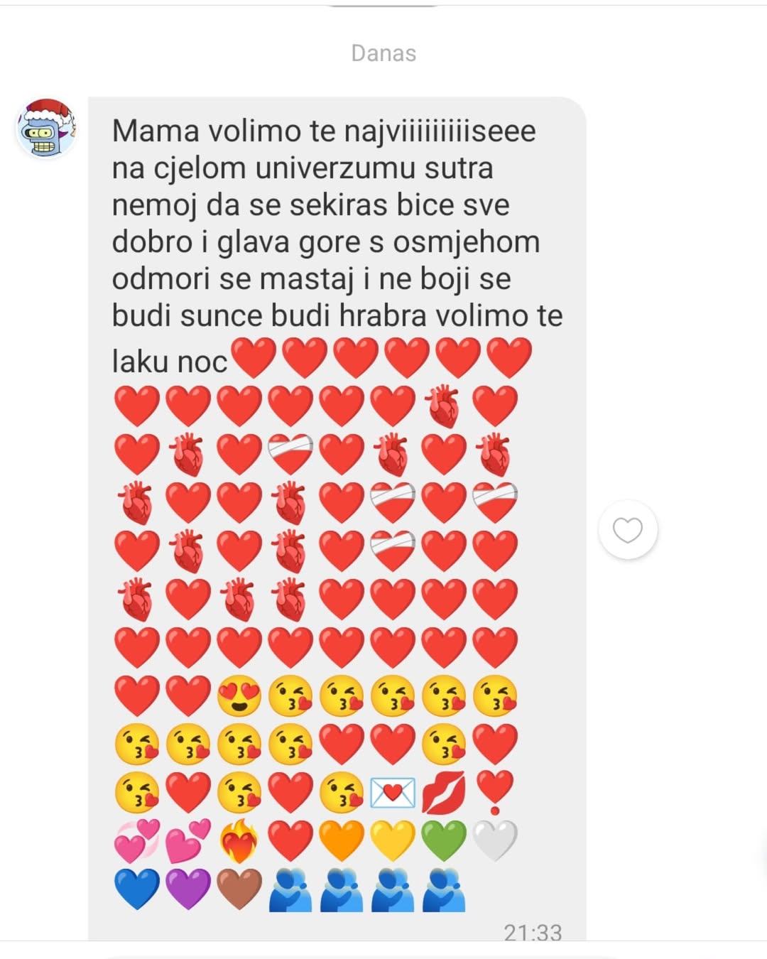Tap the white heart emoji
This screenshot has width=767, height=959.
(495, 841)
